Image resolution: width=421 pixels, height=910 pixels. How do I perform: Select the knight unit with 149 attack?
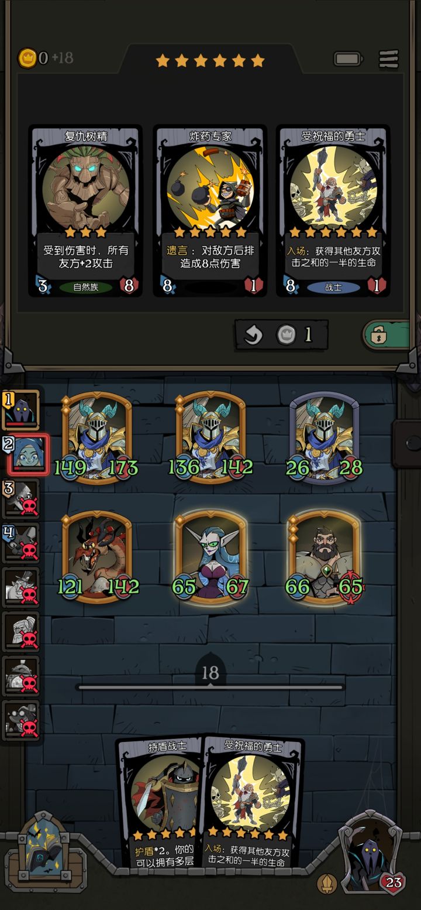tap(96, 437)
